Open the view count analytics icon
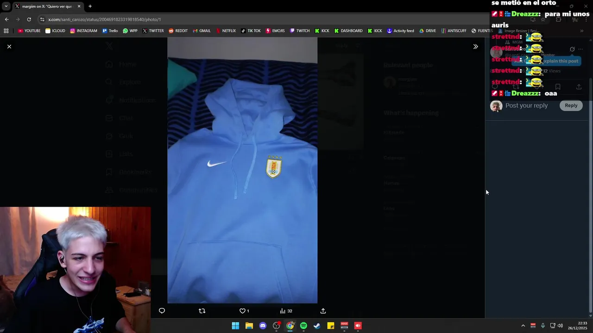Image resolution: width=593 pixels, height=333 pixels. [283, 311]
